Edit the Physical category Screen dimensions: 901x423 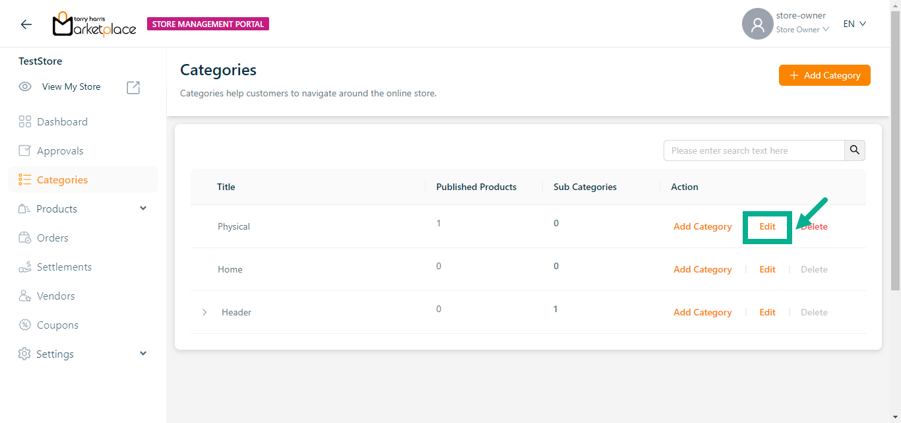tap(767, 227)
